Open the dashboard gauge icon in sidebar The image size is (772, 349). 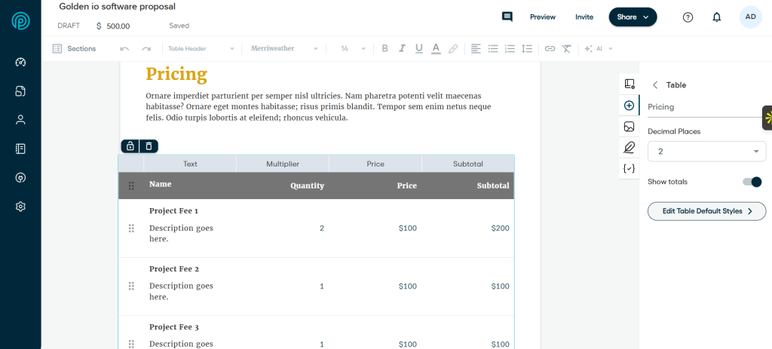pos(20,62)
